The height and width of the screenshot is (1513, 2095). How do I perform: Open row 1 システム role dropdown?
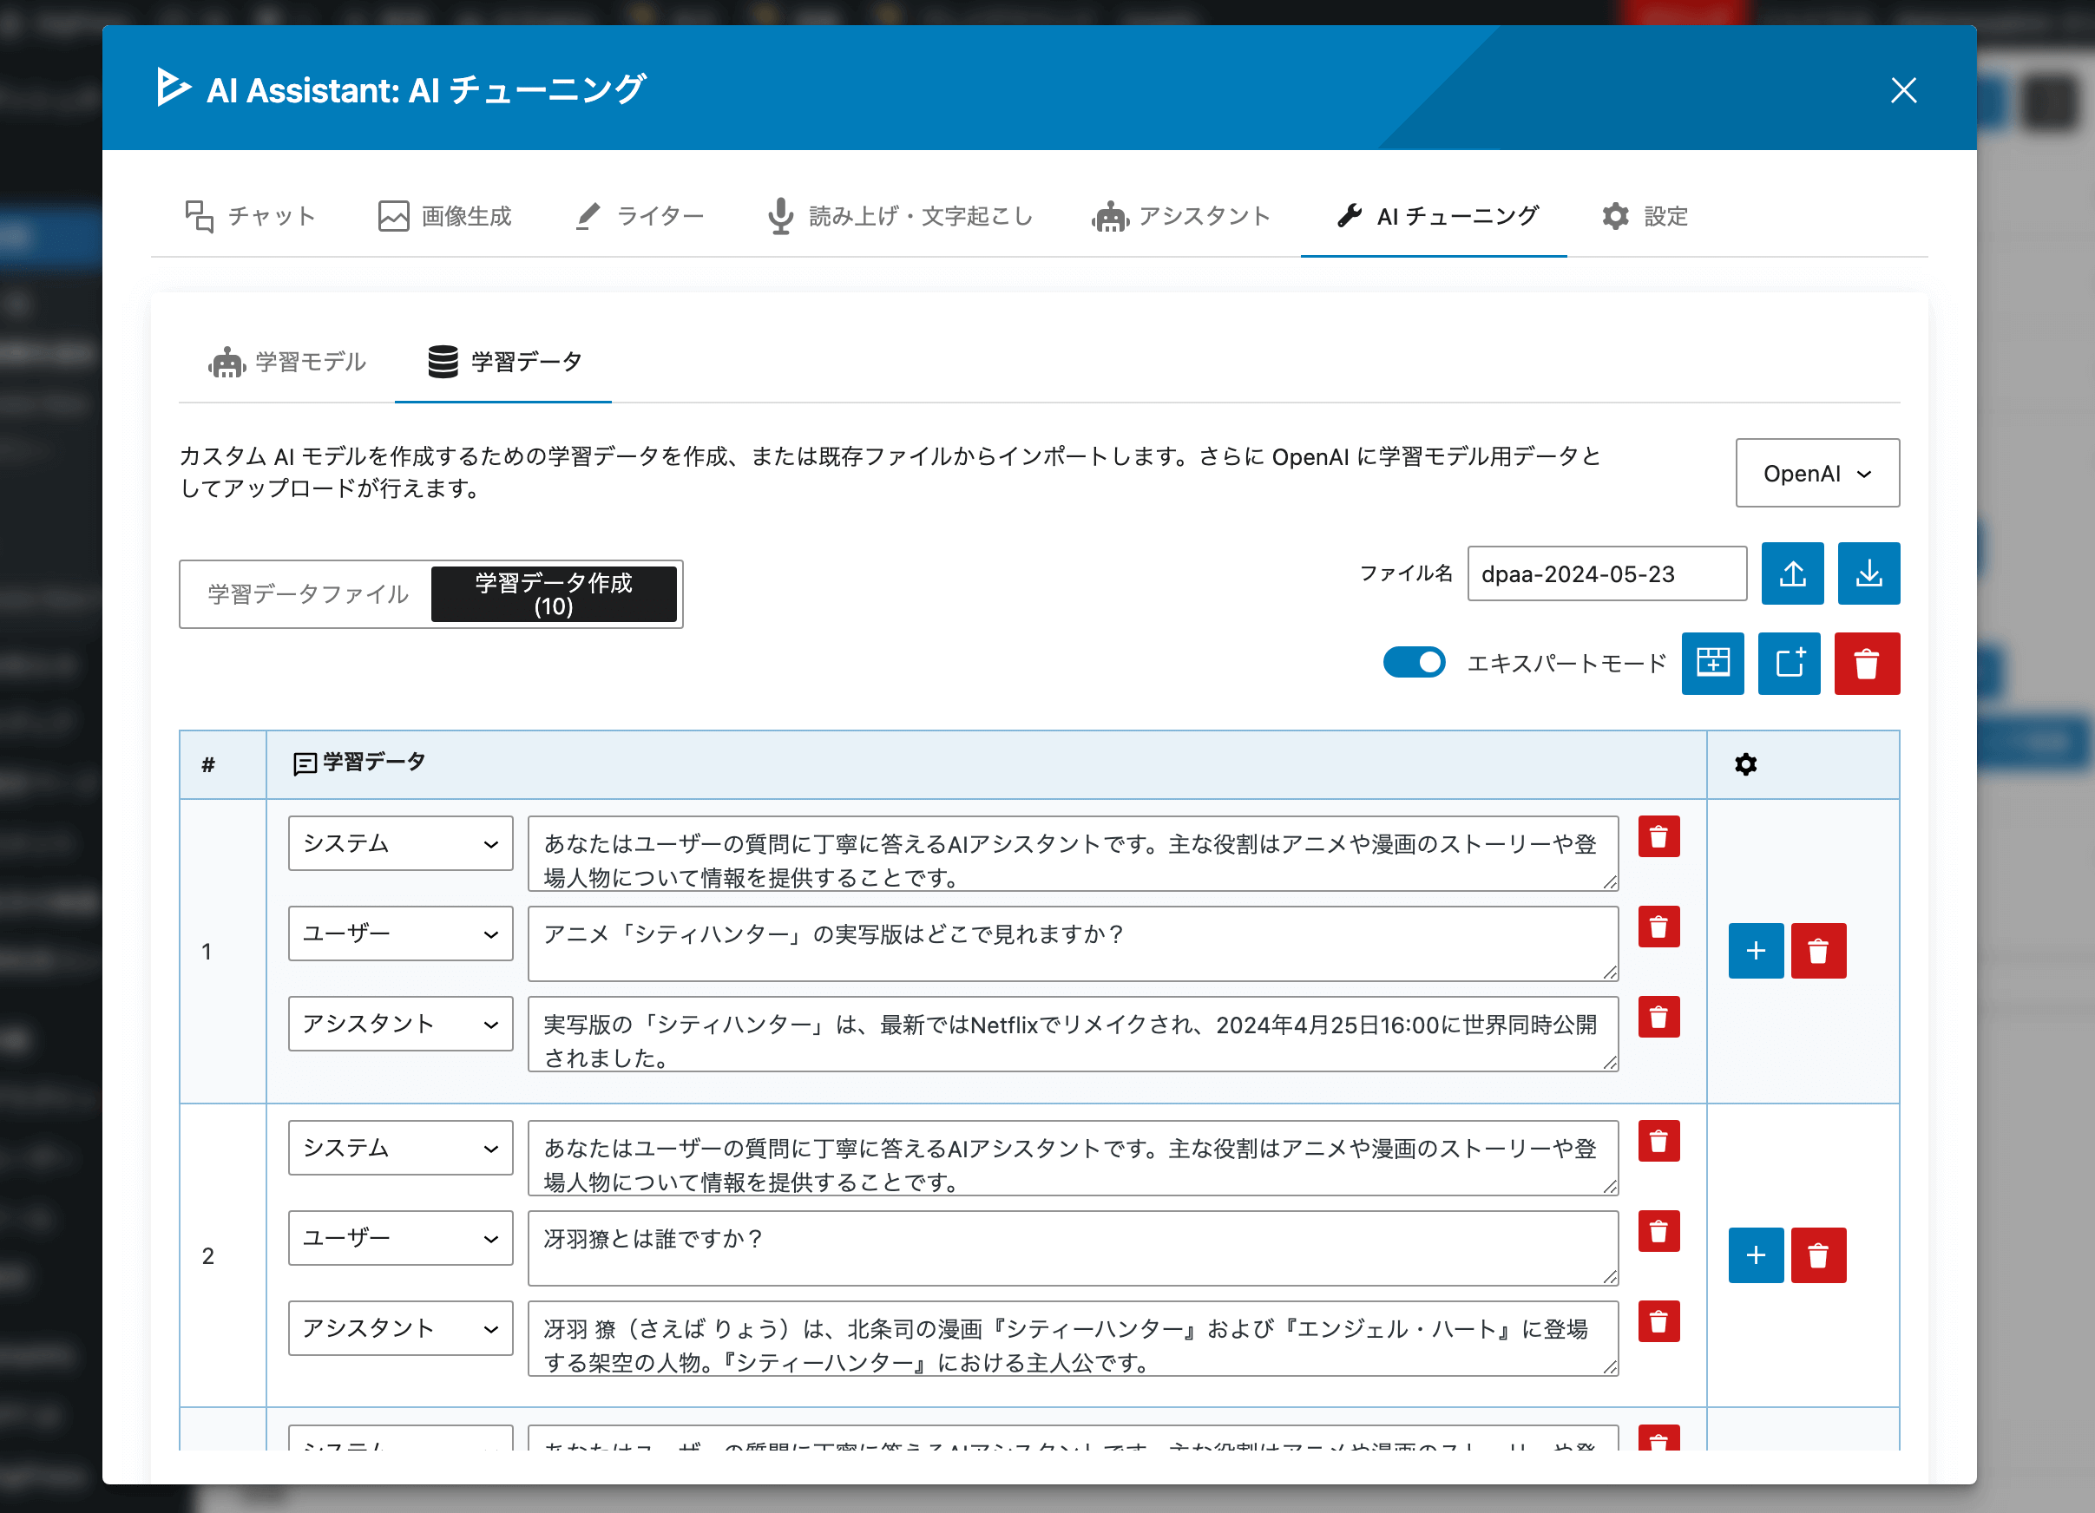(x=400, y=842)
